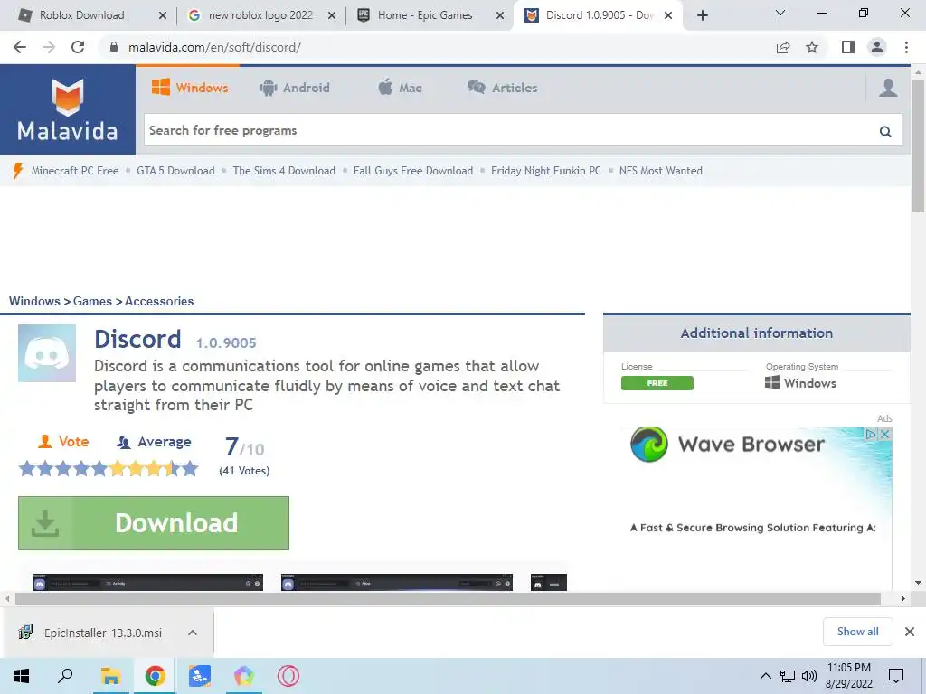Expand EpicInstaller download options chevron

click(x=193, y=633)
